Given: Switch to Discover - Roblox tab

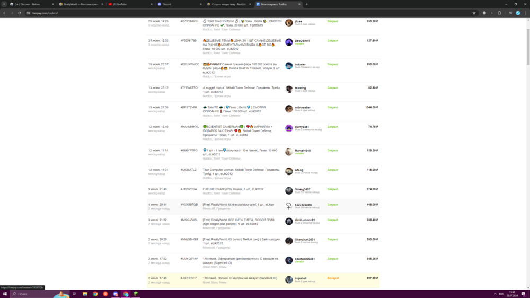Looking at the screenshot, I should tap(32, 4).
